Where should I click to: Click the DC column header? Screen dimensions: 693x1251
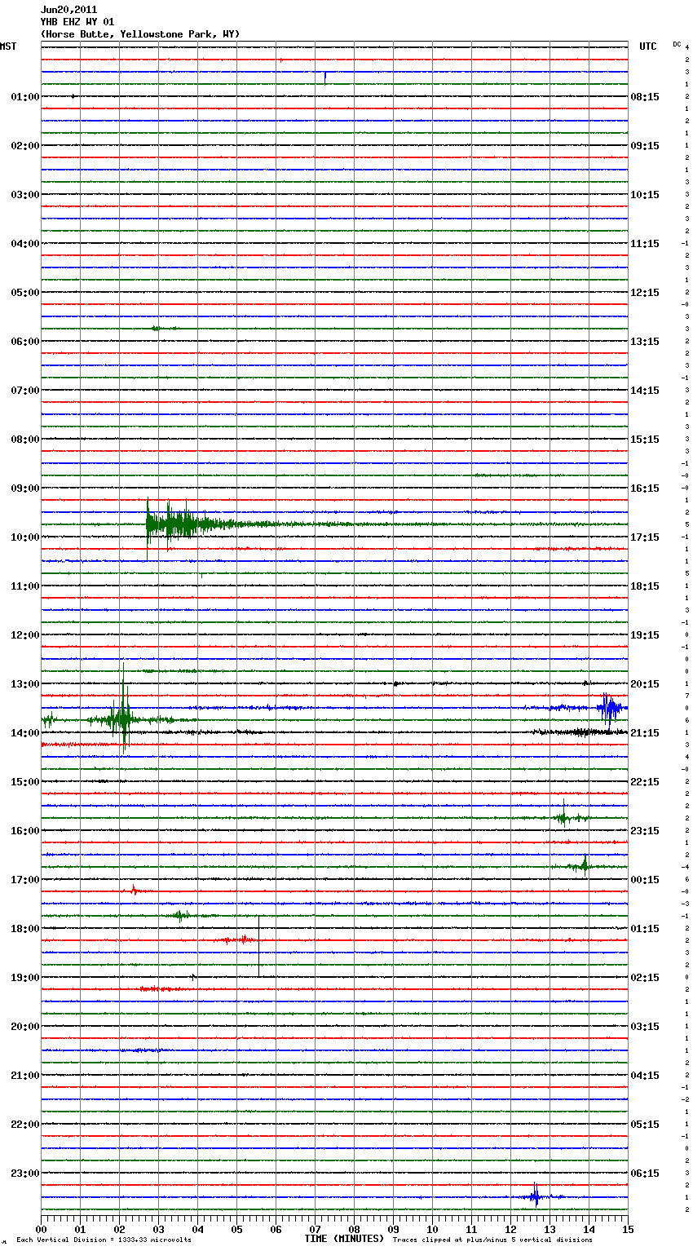[677, 44]
